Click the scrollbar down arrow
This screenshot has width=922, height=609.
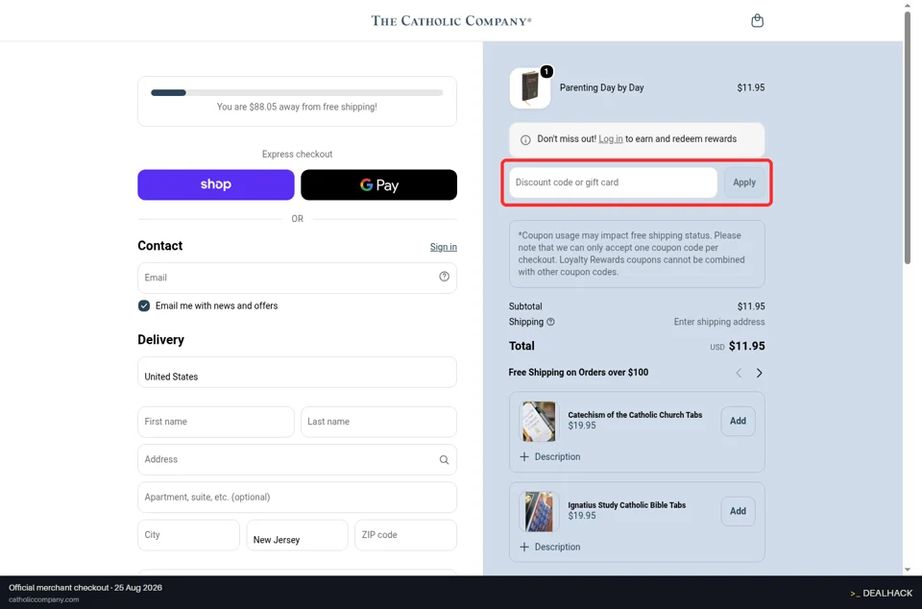(x=908, y=569)
